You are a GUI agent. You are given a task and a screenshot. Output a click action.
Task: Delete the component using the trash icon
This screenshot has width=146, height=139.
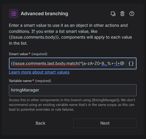(x=122, y=14)
